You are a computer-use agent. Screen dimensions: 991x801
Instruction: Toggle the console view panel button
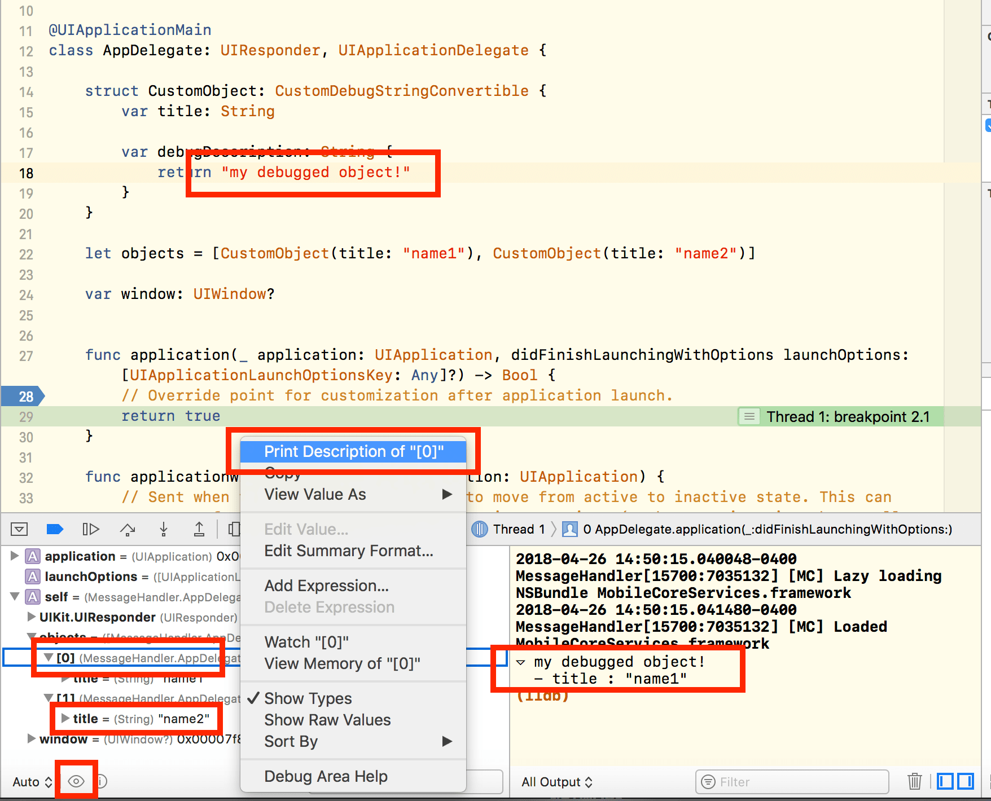[965, 782]
